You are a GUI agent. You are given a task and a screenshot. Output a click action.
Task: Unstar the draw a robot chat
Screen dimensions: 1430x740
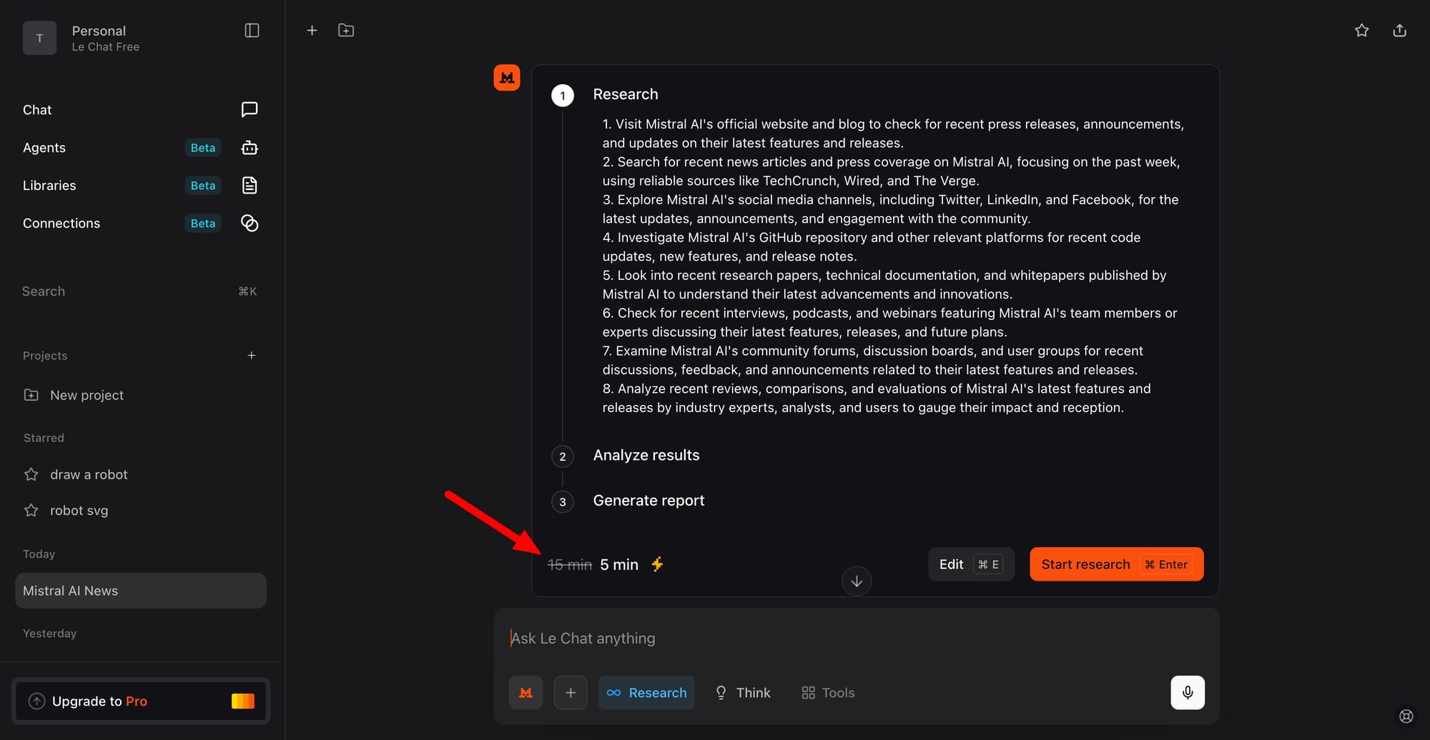click(x=31, y=474)
